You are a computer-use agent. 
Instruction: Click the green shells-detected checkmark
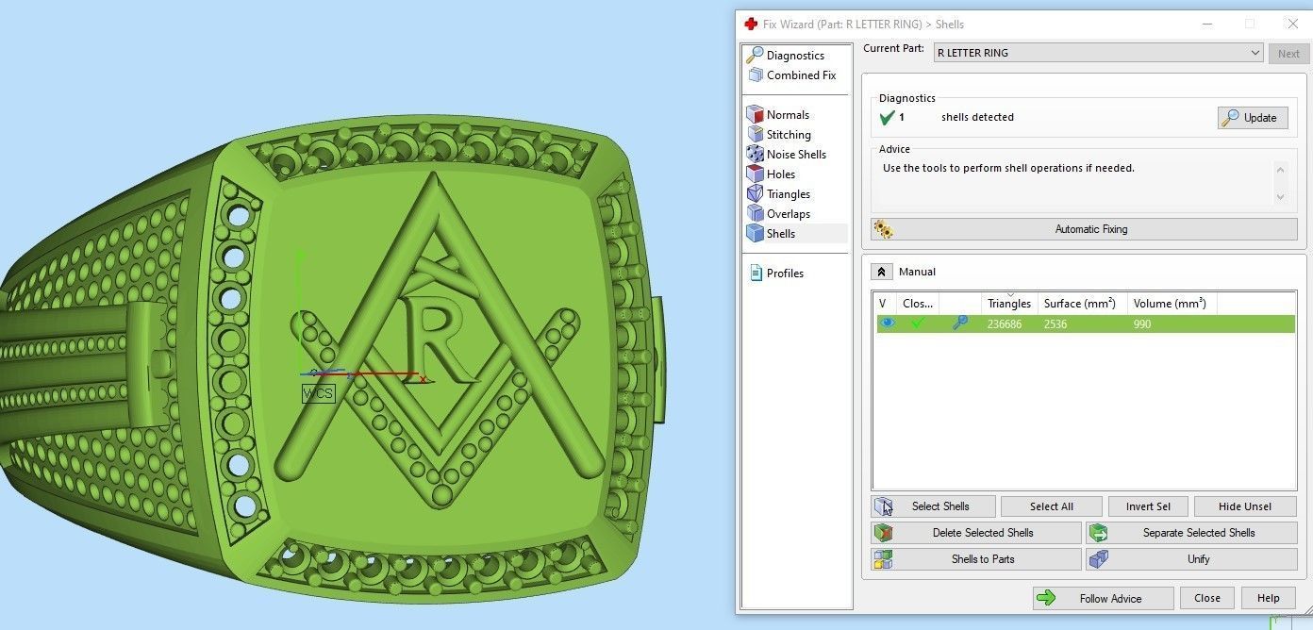tap(887, 118)
